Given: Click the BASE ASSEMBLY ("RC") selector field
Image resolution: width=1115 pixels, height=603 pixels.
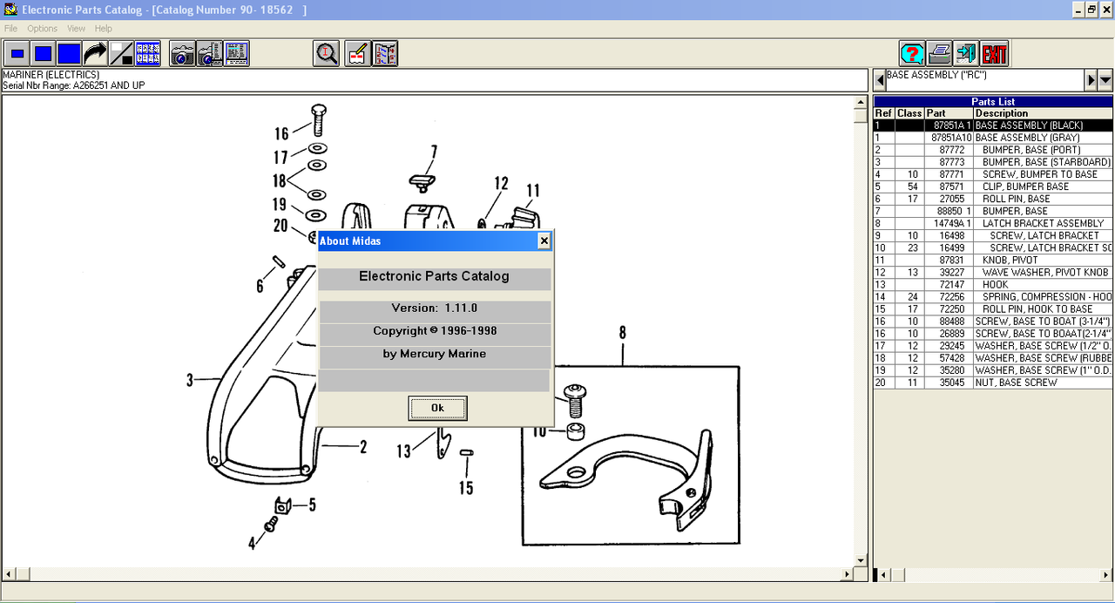Looking at the screenshot, I should pyautogui.click(x=984, y=80).
